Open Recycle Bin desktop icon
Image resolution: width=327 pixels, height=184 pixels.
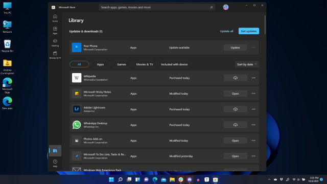pos(7,46)
